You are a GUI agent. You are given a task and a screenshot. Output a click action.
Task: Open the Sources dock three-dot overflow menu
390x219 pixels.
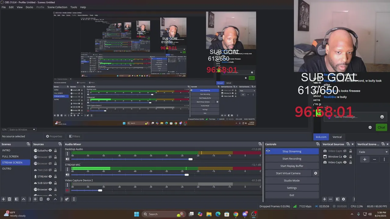point(62,199)
